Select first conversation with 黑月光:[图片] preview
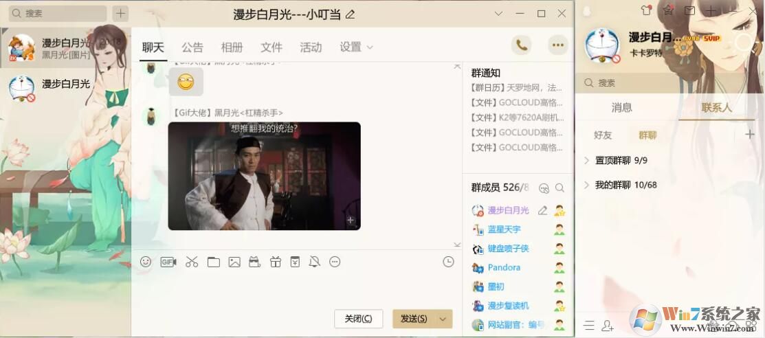Image resolution: width=765 pixels, height=338 pixels. 65,48
